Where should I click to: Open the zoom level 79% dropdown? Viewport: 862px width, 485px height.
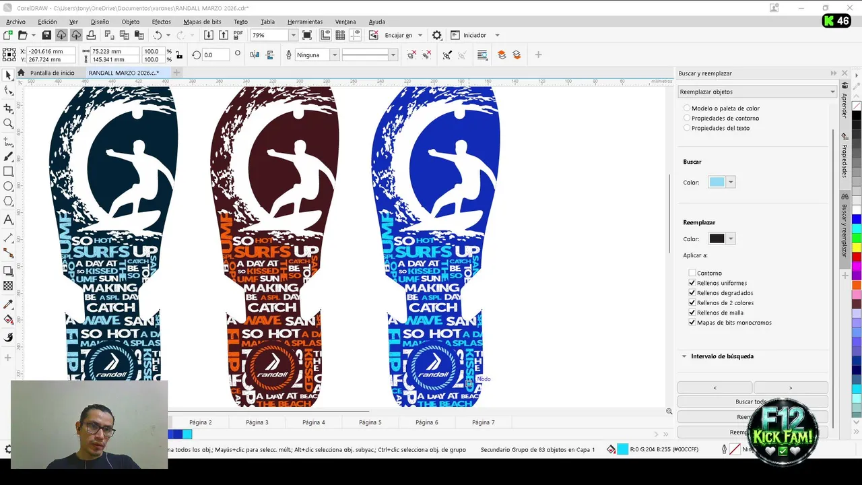point(293,35)
